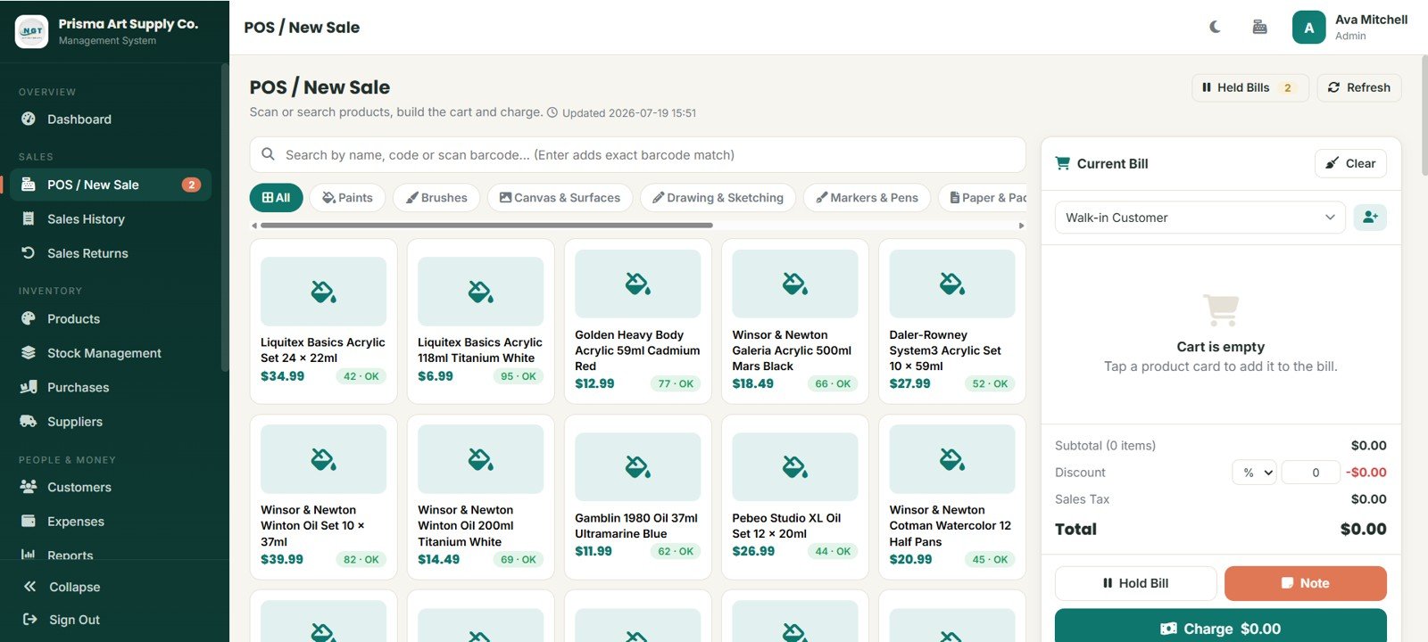
Task: Add Liquitex Basics Acrylic Set 24 × 22ml
Action: [x=323, y=321]
